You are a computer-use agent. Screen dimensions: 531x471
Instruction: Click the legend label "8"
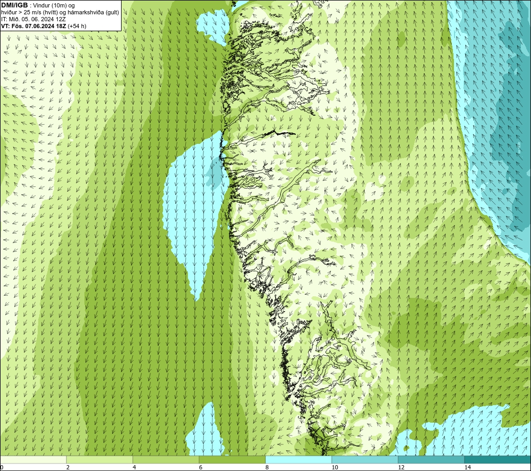click(267, 467)
